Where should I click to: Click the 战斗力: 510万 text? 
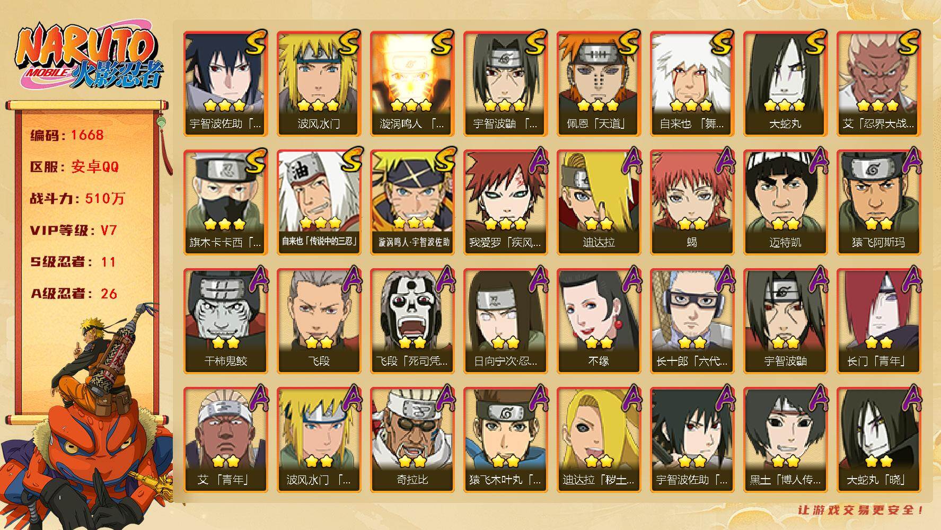tap(78, 198)
